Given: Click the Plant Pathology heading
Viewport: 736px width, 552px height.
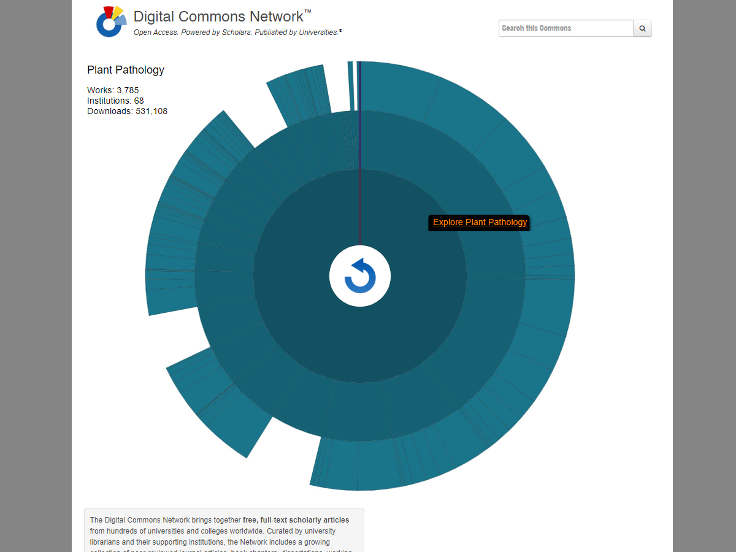Looking at the screenshot, I should 126,70.
